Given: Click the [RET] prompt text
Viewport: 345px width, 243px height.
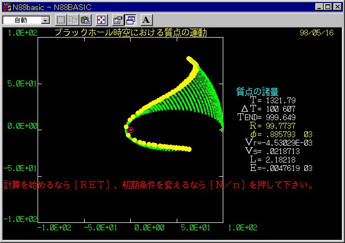Looking at the screenshot, I should click(x=92, y=185).
